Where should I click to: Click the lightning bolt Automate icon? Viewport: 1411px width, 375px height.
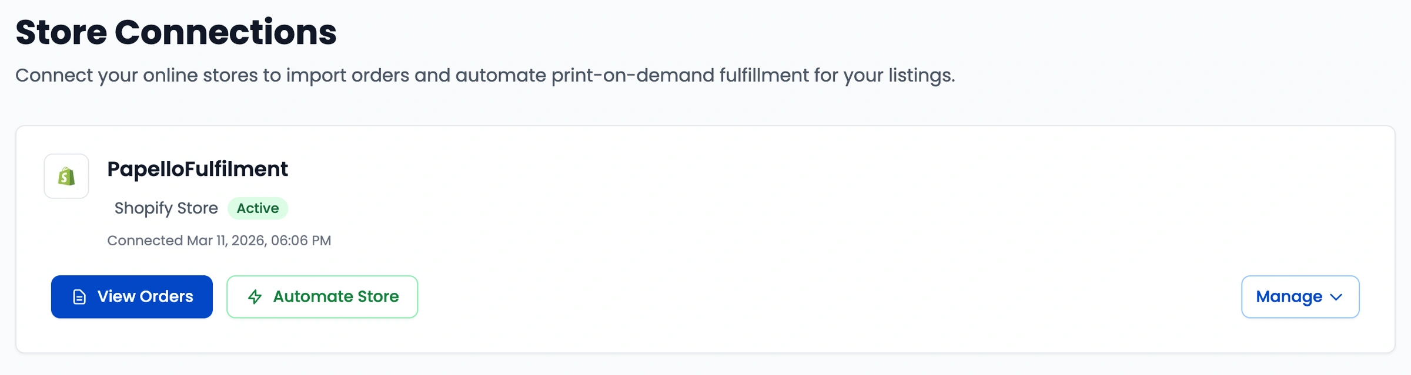click(255, 297)
